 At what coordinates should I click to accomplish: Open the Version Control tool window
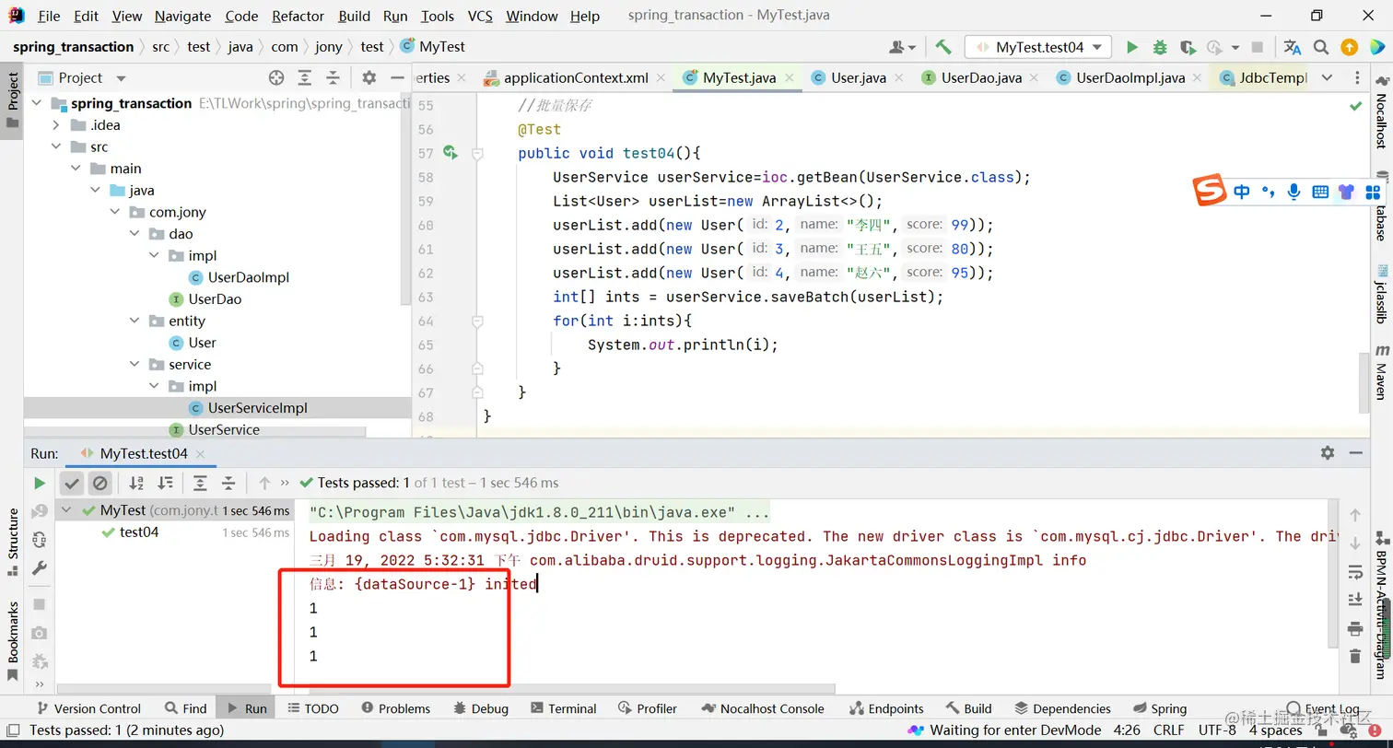click(x=88, y=708)
